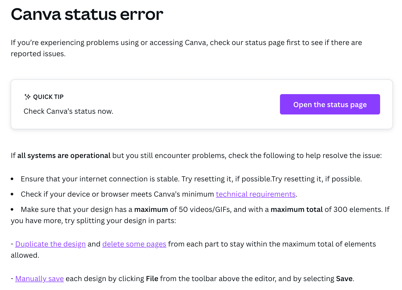Click the Check Canva's status now text
This screenshot has width=402, height=290.
pos(68,111)
